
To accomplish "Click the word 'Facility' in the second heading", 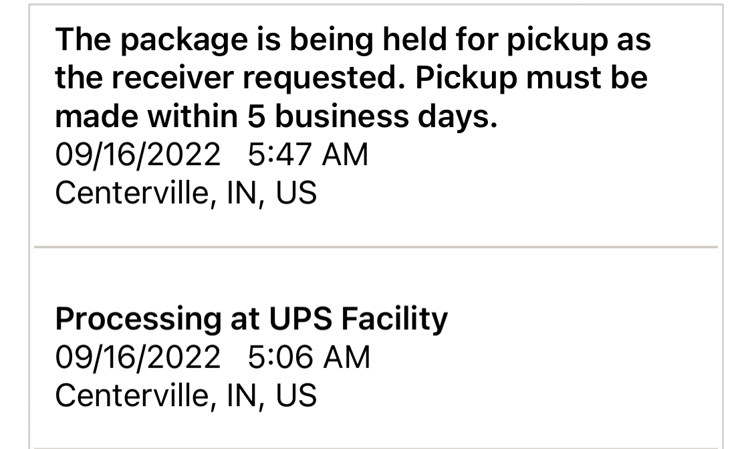I will 394,319.
